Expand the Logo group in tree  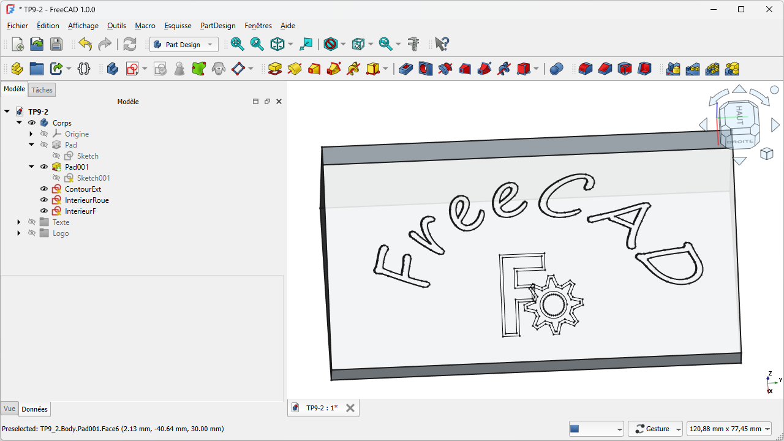[x=19, y=233]
